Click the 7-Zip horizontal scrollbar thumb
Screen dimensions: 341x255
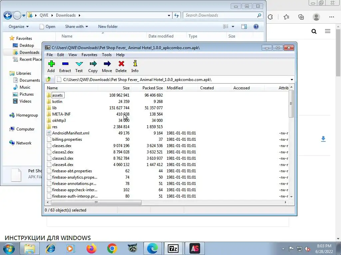click(x=96, y=202)
